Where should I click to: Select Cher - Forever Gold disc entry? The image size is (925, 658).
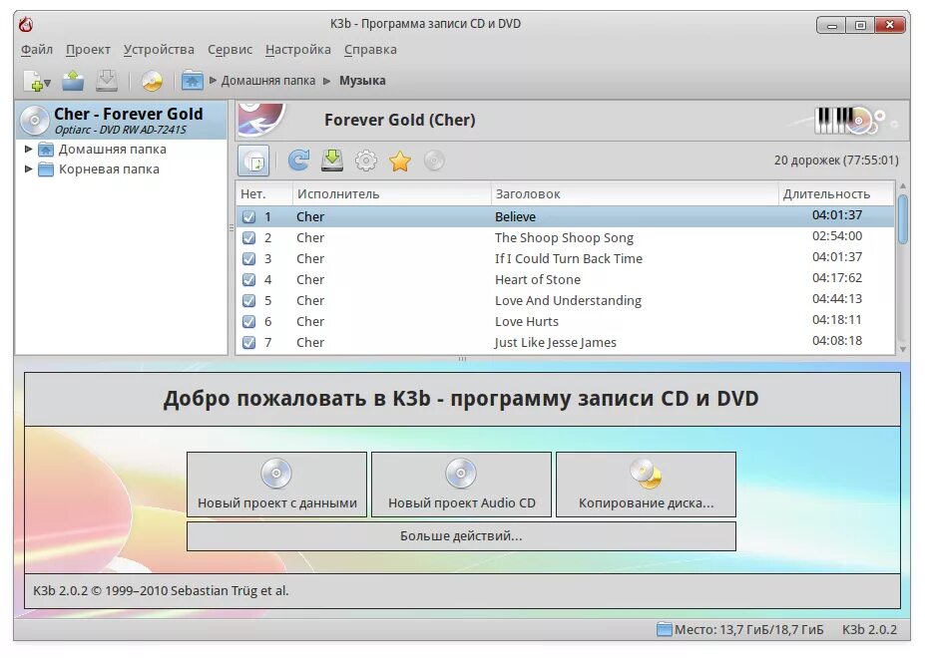[121, 120]
